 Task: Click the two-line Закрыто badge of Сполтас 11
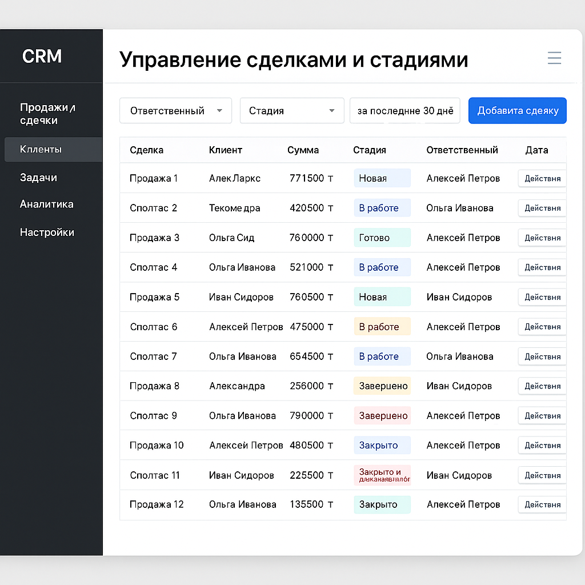point(382,475)
